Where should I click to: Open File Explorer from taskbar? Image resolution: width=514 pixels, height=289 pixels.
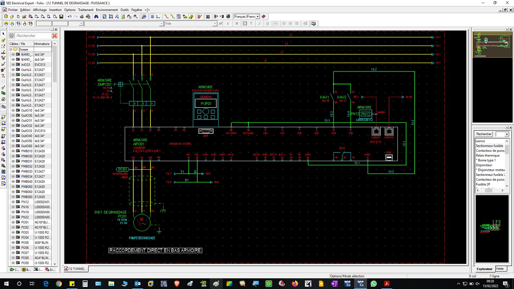click(111, 284)
